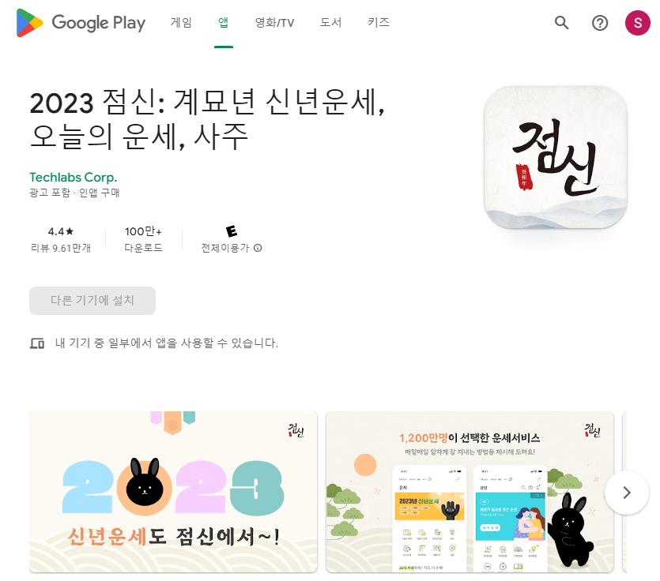The width and height of the screenshot is (660, 581).
Task: Switch to the 게임 tab
Action: coord(181,22)
